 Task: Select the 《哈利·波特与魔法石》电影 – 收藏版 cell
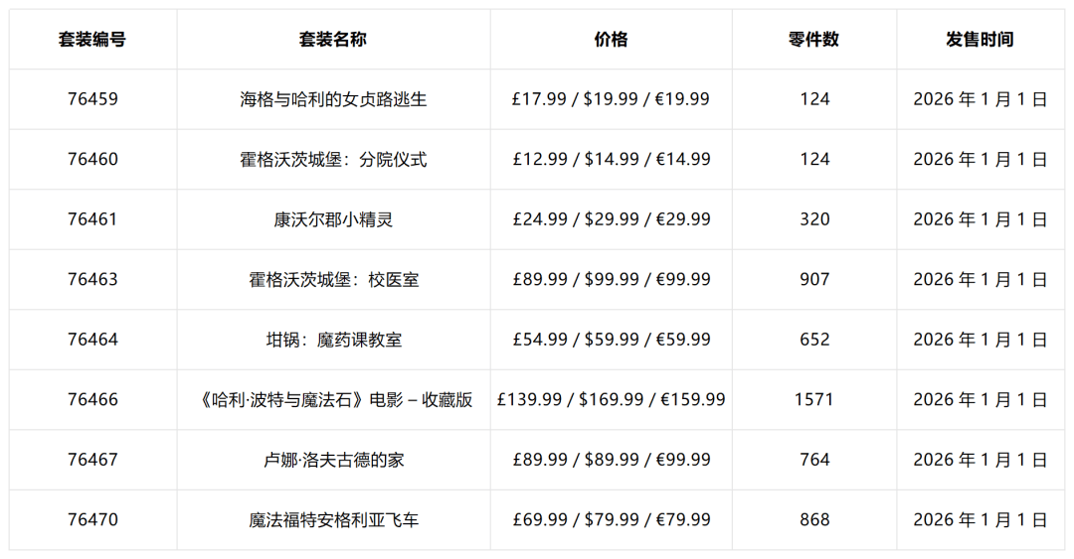[x=333, y=400]
